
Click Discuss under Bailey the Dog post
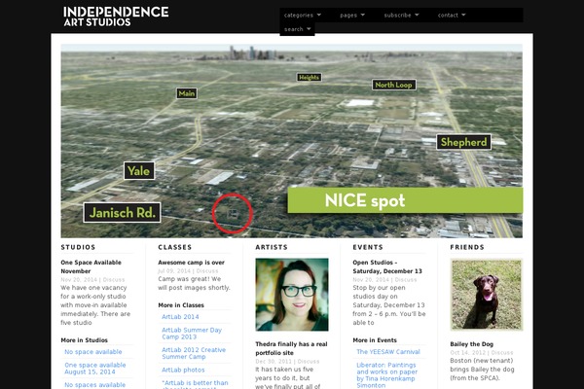pos(502,352)
